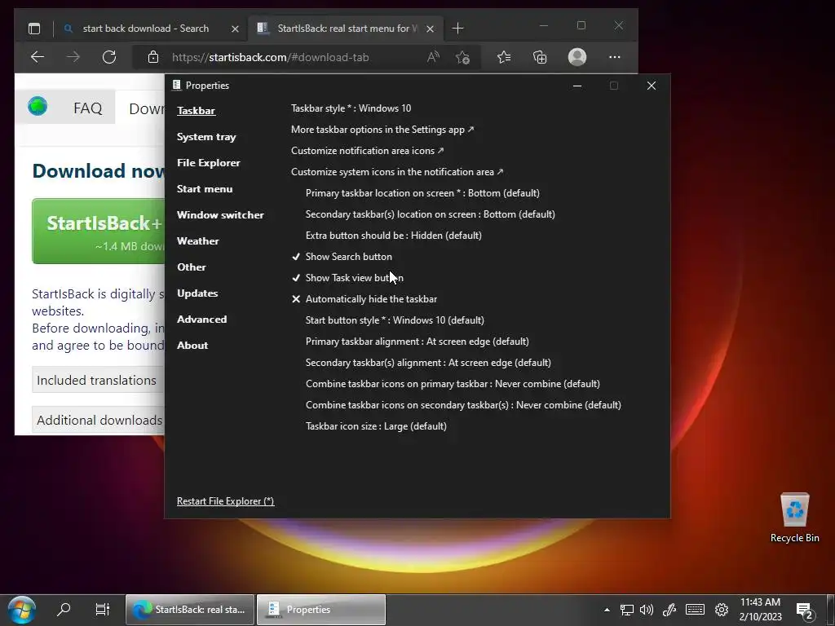Click the pen workspace tray icon

(x=669, y=610)
